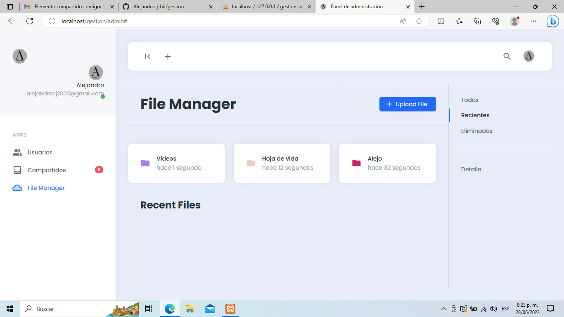Open the Alejo folder

click(356, 163)
